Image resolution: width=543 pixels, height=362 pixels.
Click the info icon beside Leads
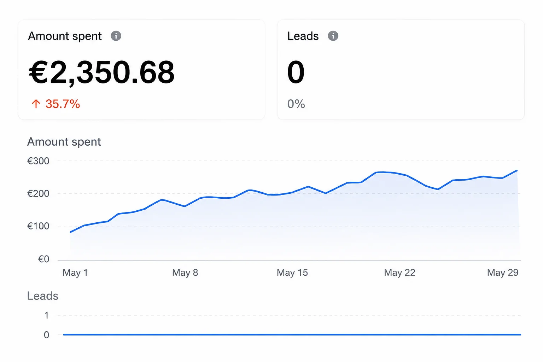pyautogui.click(x=333, y=36)
